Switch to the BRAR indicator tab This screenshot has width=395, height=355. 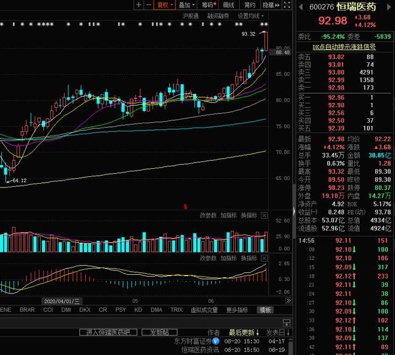coord(27,310)
